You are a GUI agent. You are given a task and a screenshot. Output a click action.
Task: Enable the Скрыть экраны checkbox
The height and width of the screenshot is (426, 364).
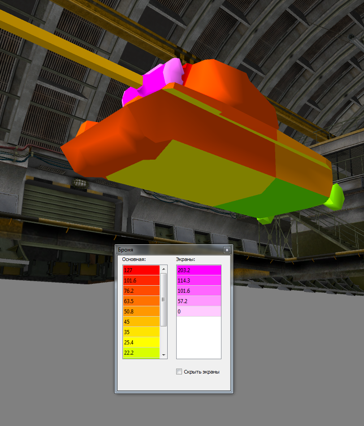pyautogui.click(x=179, y=371)
